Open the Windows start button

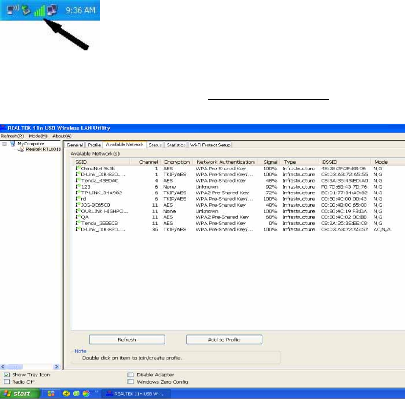click(x=20, y=394)
